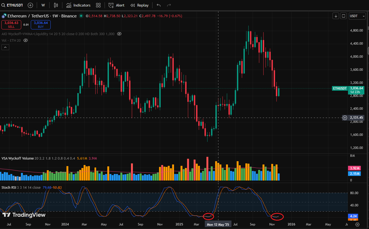Open the Indicators dialog
The image size is (369, 229).
coord(78,5)
